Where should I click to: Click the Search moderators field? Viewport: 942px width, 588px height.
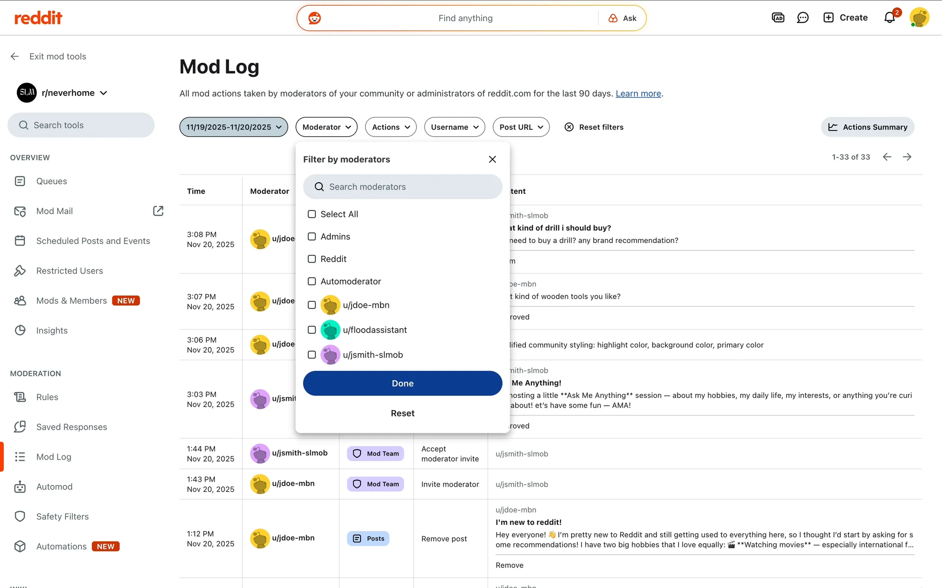(x=402, y=187)
